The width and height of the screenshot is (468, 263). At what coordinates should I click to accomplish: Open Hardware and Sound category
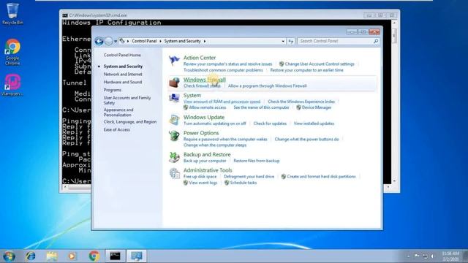point(123,82)
